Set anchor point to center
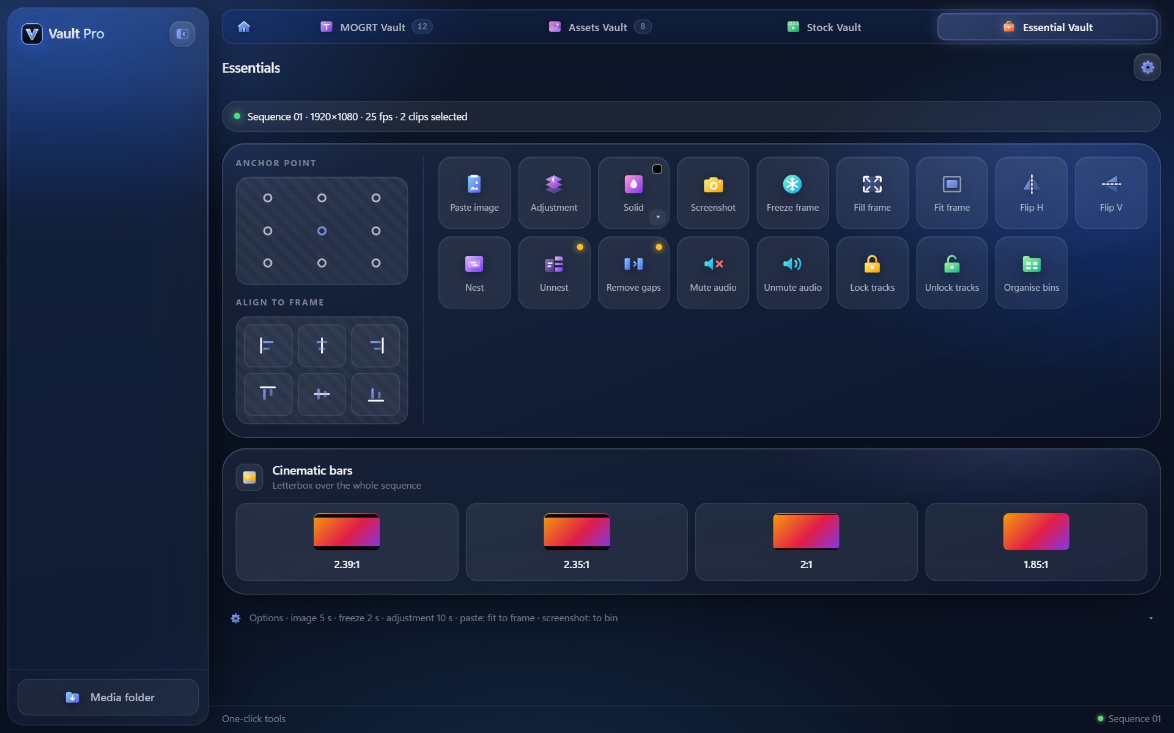Screen dimensions: 1174x733 tap(322, 231)
